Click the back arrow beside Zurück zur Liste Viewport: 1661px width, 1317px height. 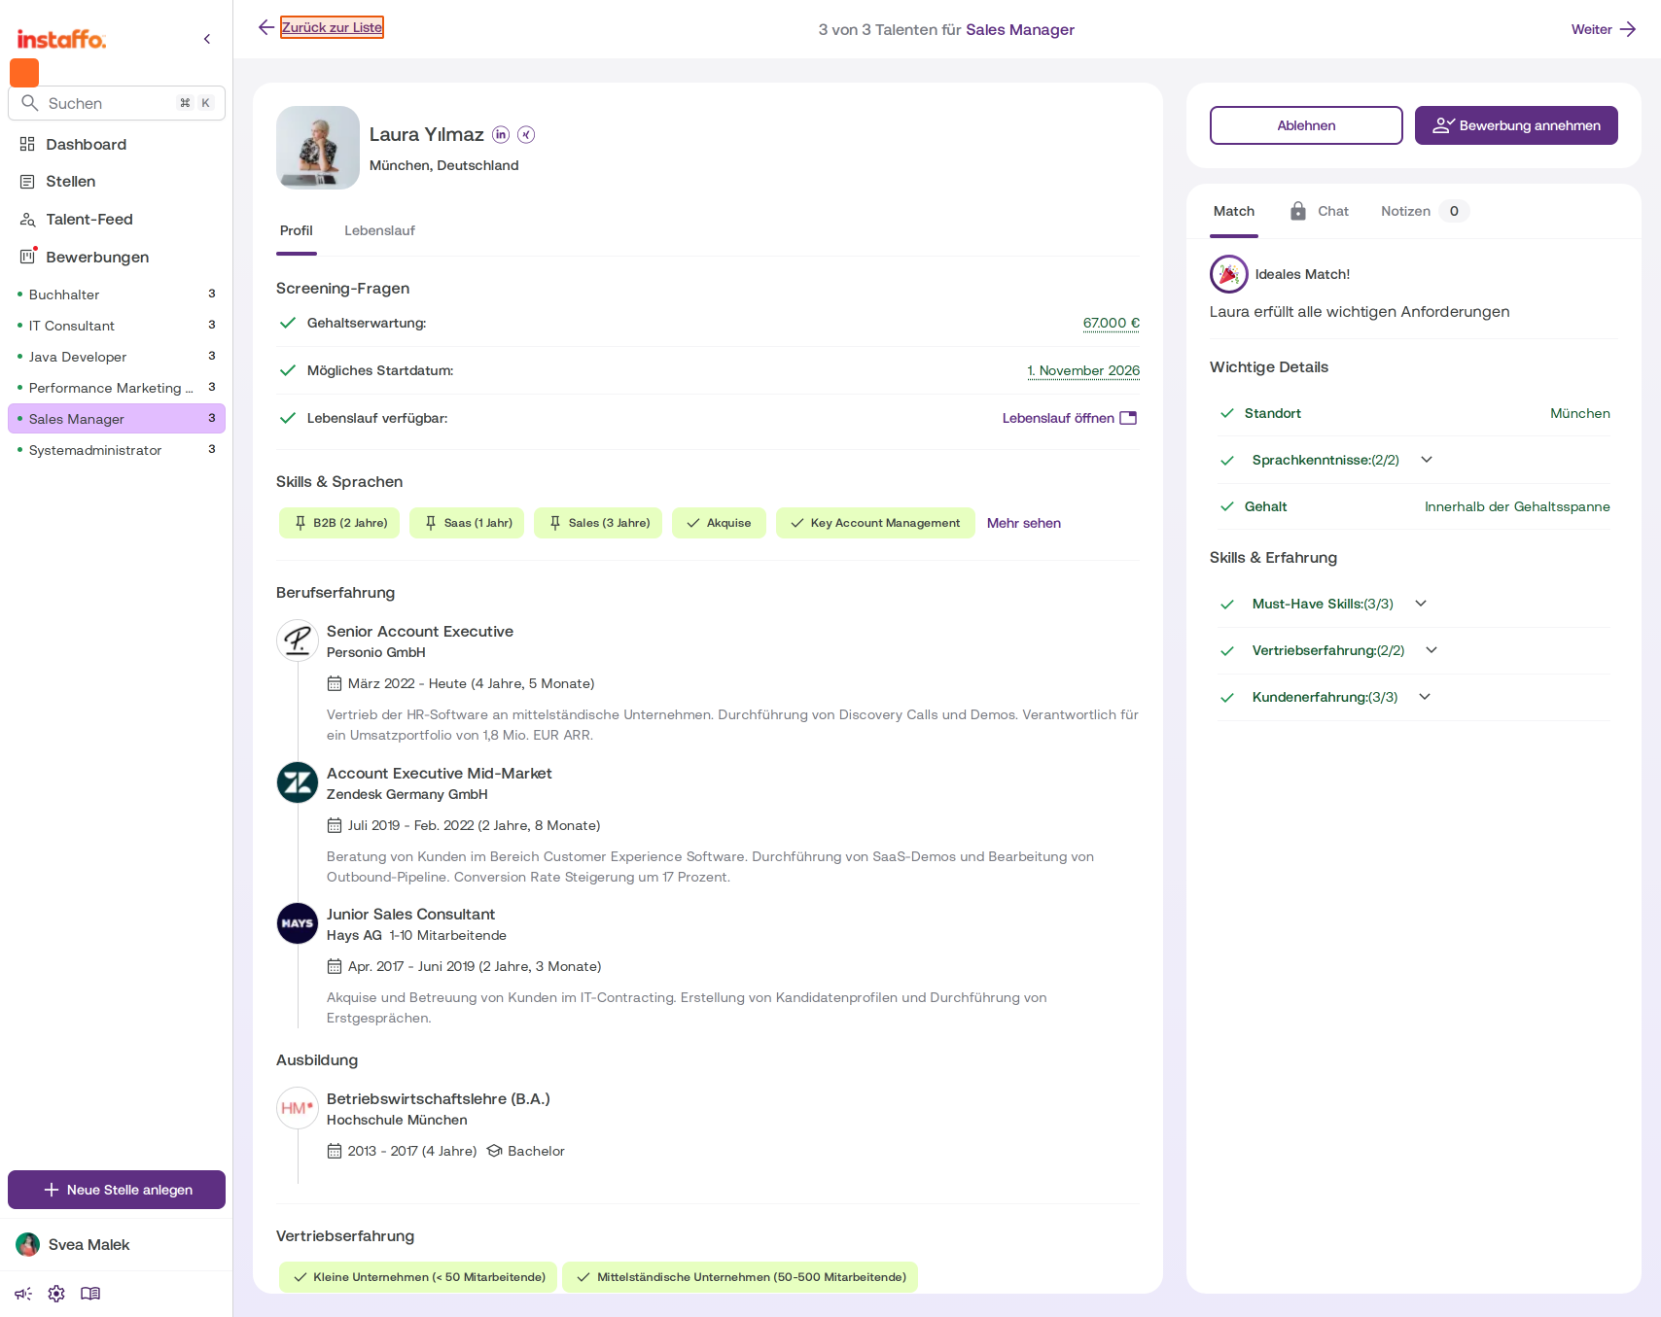(x=266, y=27)
